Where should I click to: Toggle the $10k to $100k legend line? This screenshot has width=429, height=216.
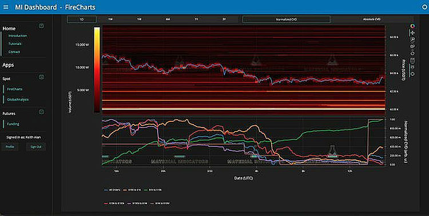tap(114, 203)
